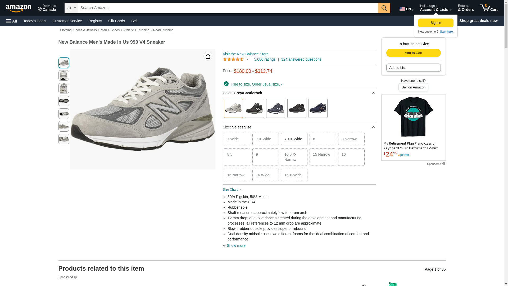Open the shopping cart
508x286 pixels.
(x=489, y=8)
